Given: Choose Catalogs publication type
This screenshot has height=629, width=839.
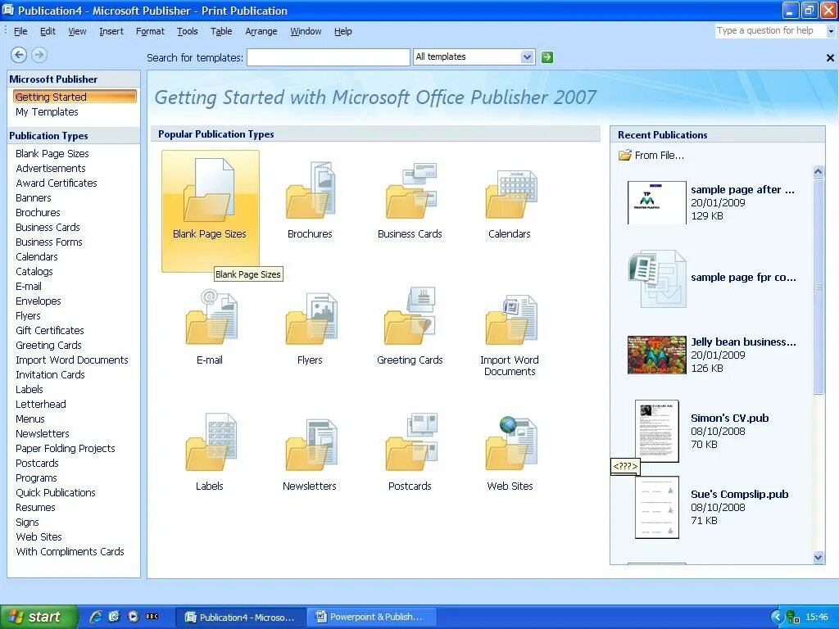Looking at the screenshot, I should pos(34,272).
